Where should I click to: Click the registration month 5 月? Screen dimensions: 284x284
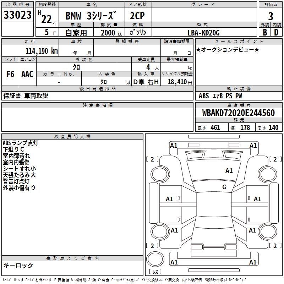50,32
